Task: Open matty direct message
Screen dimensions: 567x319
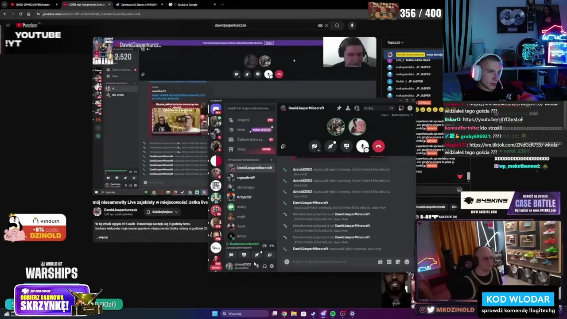Action: click(251, 207)
